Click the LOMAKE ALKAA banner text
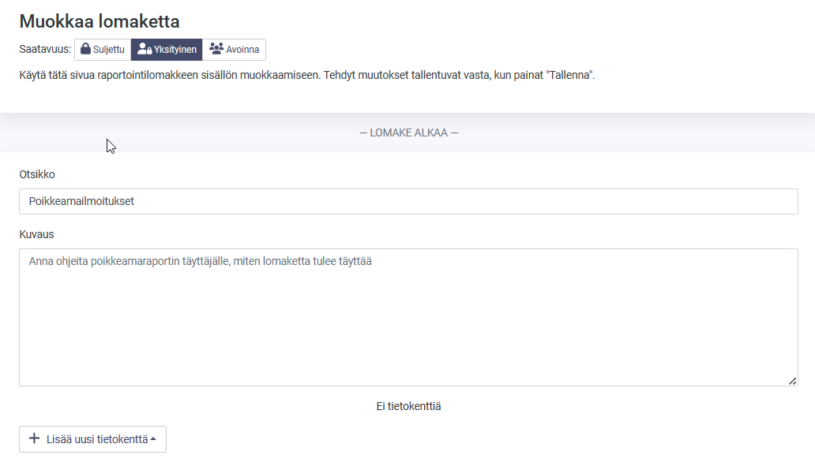The height and width of the screenshot is (470, 815). (408, 132)
